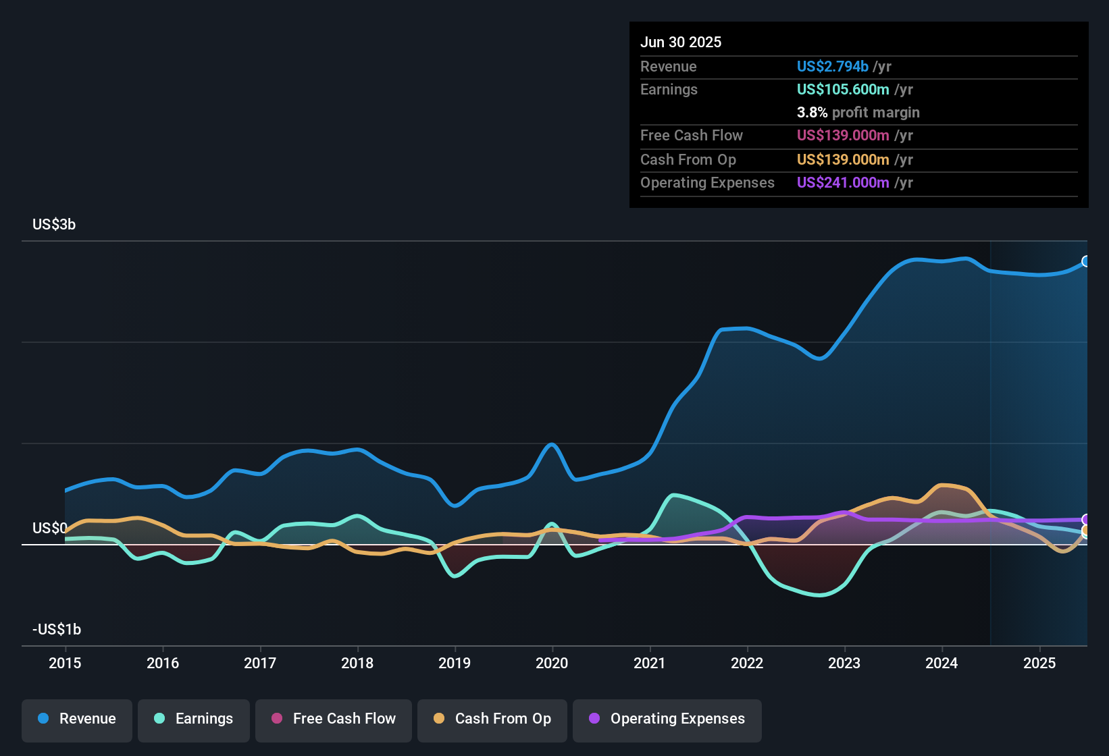Select the orange Cash From Op endpoint marker
This screenshot has width=1109, height=756.
pyautogui.click(x=1086, y=531)
